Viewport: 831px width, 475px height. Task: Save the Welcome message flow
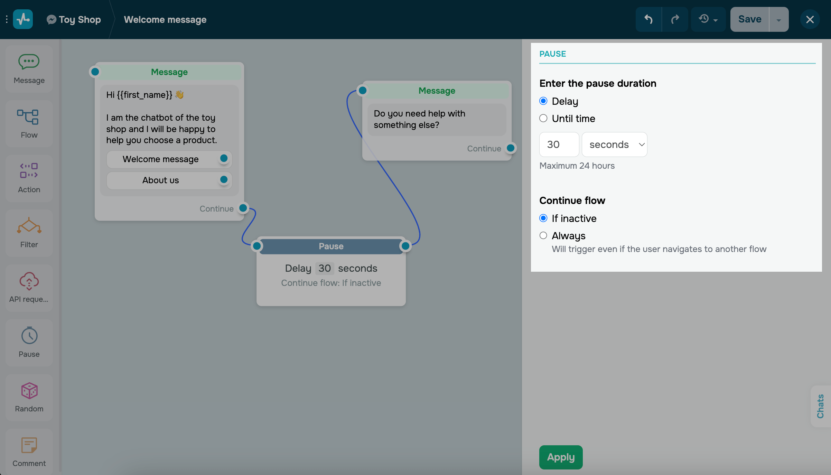click(749, 19)
